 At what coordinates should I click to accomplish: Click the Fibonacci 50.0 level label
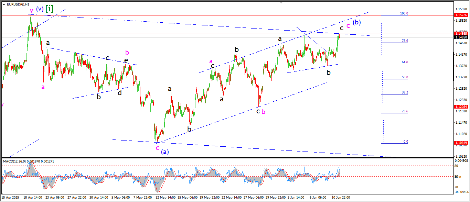click(405, 77)
